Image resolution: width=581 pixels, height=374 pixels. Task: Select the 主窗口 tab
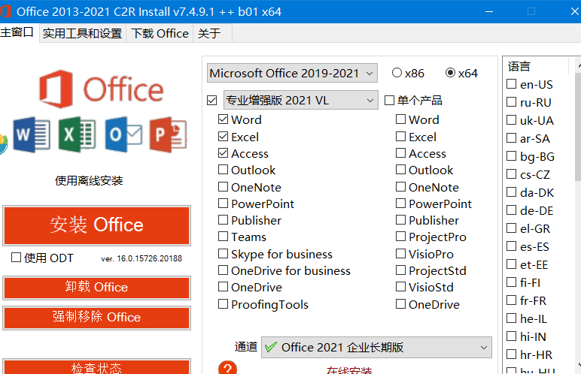pyautogui.click(x=17, y=32)
